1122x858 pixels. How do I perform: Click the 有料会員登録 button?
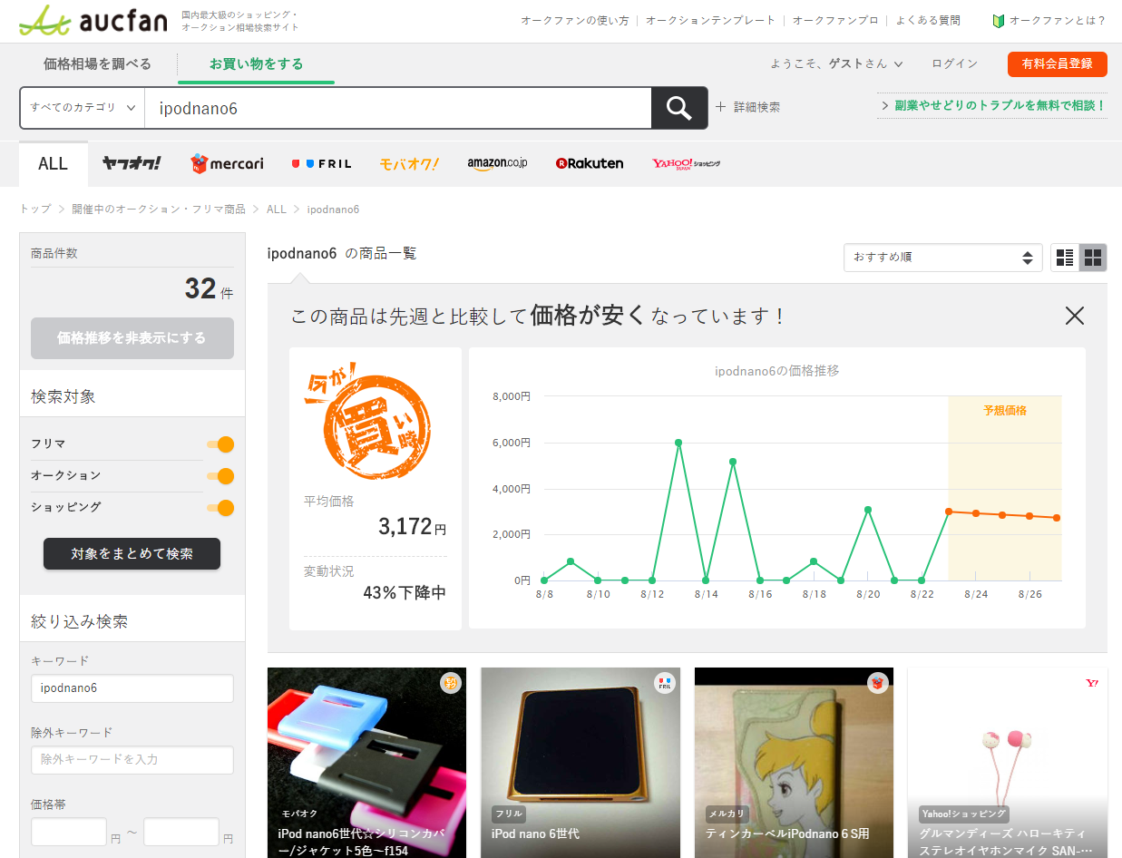point(1057,64)
